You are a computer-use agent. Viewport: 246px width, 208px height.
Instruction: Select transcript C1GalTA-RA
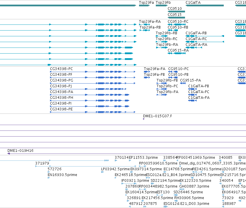tap(196, 45)
